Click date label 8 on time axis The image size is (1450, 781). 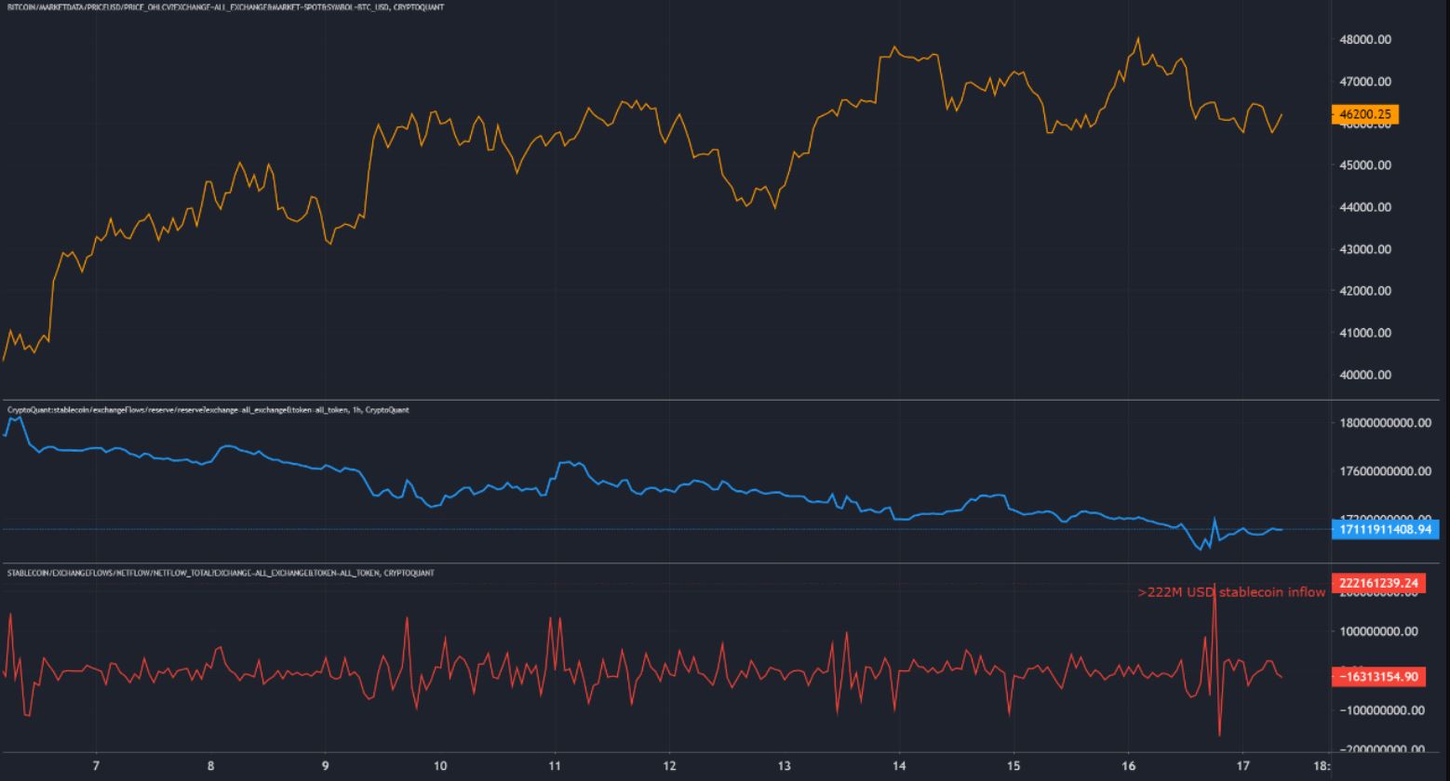[x=211, y=766]
